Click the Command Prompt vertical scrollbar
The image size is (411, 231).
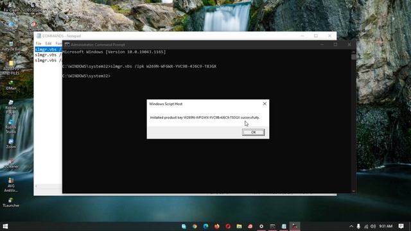[354, 121]
